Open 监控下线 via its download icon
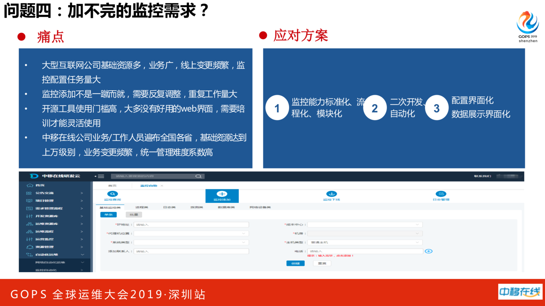Image resolution: width=545 pixels, height=306 pixels. click(x=332, y=194)
